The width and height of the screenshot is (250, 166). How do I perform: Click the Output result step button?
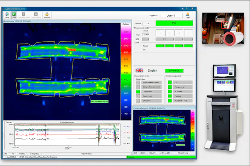pos(151,92)
